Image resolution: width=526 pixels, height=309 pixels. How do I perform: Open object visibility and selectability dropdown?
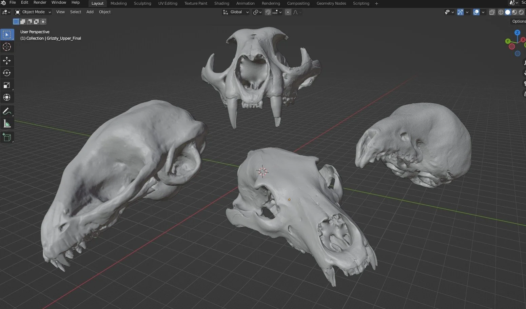click(x=449, y=12)
